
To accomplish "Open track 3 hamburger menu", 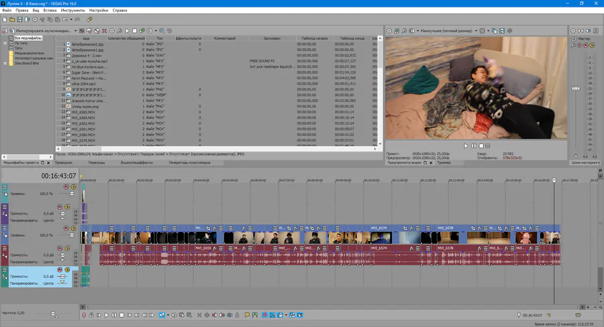I will (x=5, y=228).
